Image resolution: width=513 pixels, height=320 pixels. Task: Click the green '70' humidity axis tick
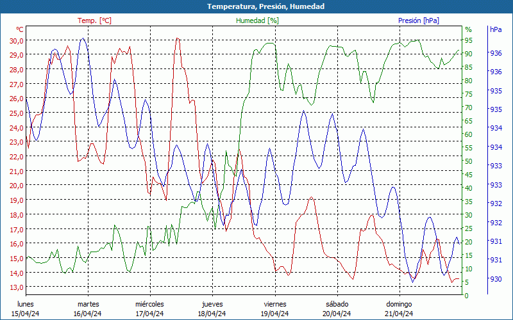tap(469, 108)
